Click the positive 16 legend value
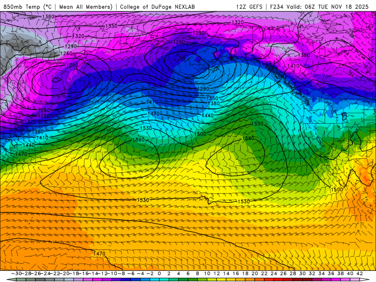The height and width of the screenshot is (282, 376). click(x=236, y=274)
